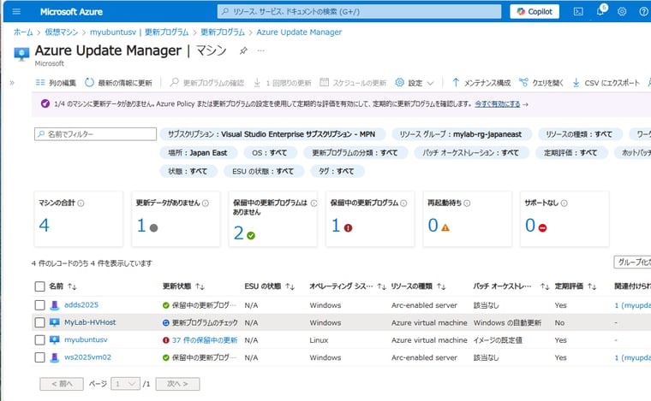Click the 今すぐ有効にする link
The width and height of the screenshot is (651, 401).
tap(498, 104)
